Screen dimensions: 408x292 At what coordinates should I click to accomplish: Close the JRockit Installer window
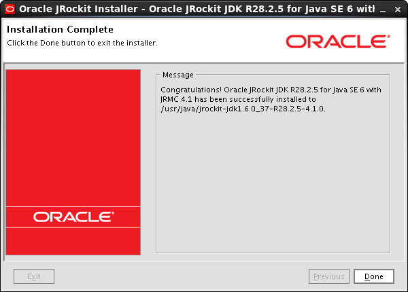(x=398, y=10)
